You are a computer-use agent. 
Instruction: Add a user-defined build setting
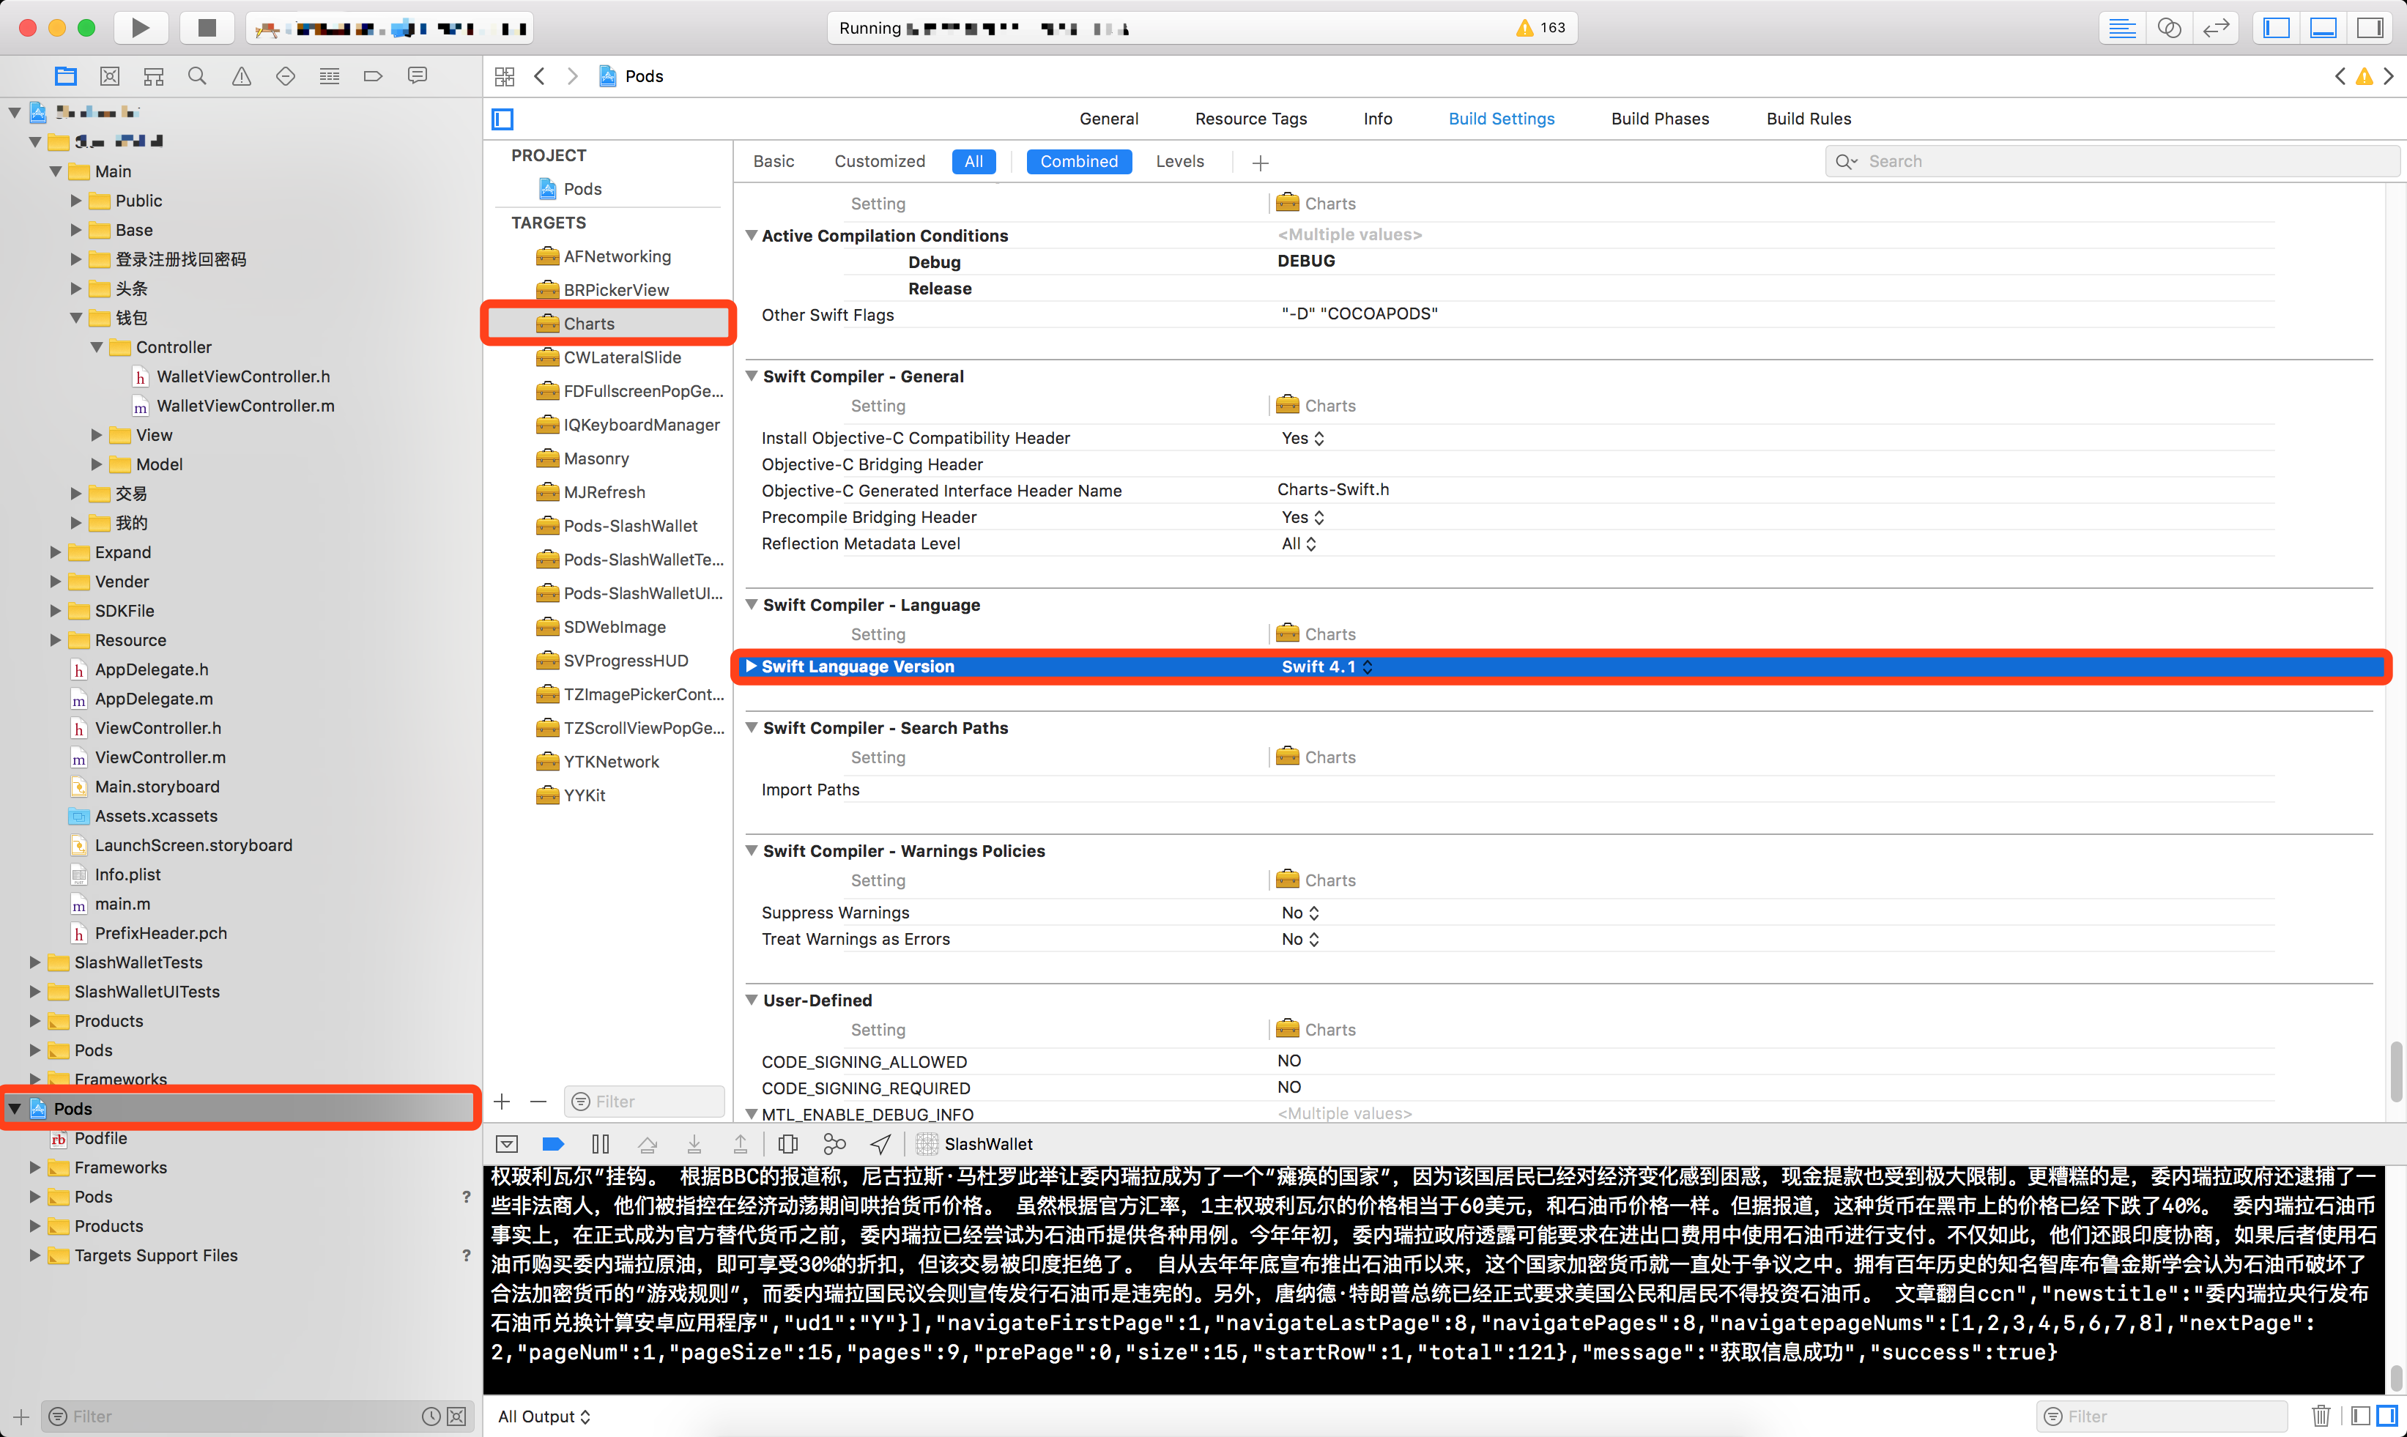1260,163
